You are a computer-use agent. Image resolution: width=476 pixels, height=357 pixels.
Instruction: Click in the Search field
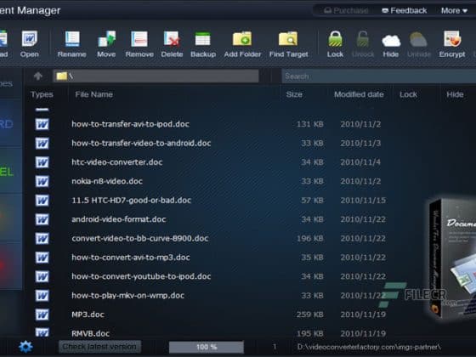(378, 76)
